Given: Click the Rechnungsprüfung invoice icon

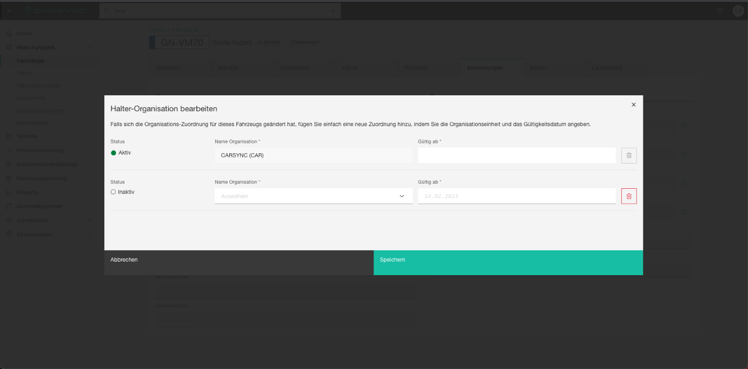Looking at the screenshot, I should tap(9, 178).
